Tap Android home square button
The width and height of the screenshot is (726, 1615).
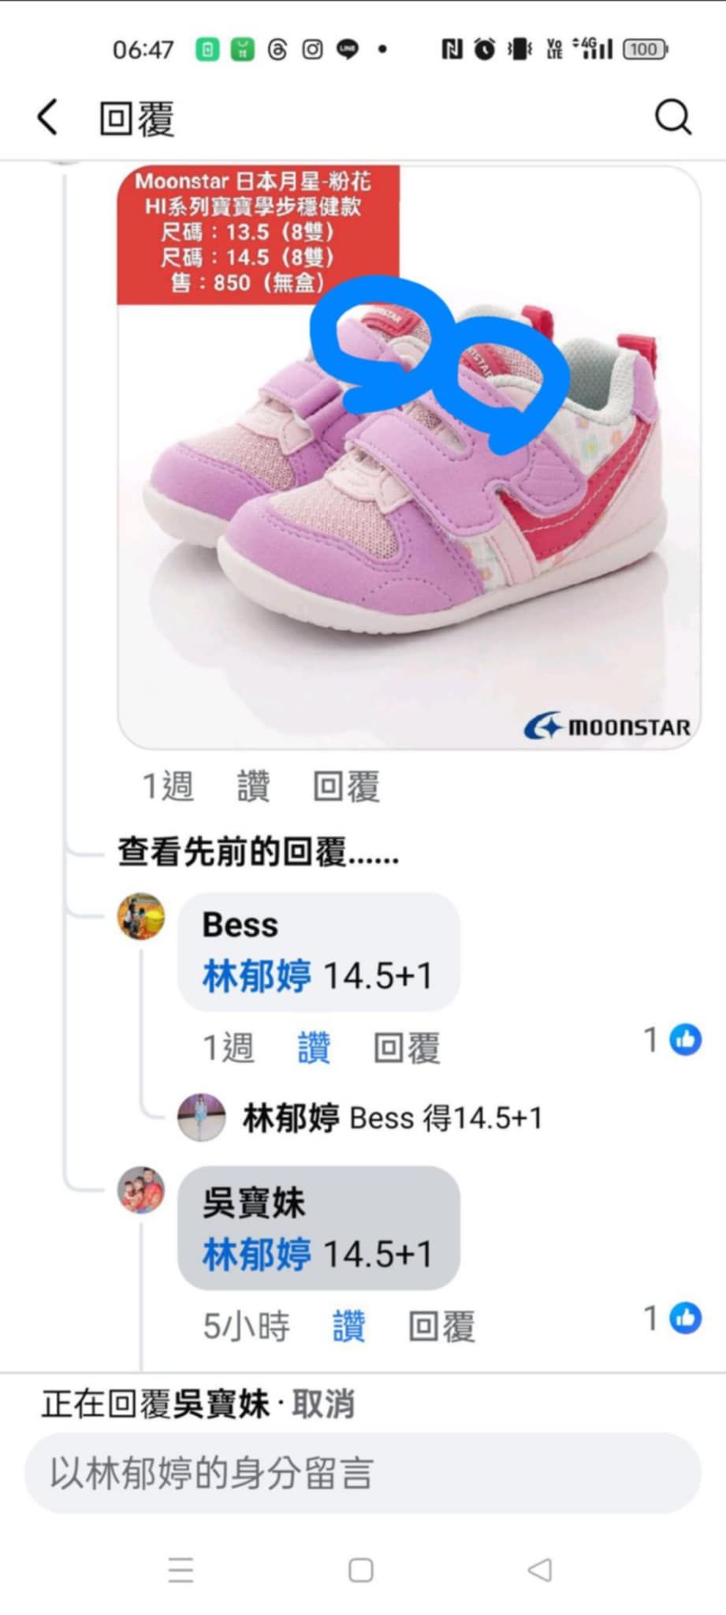(x=361, y=1570)
